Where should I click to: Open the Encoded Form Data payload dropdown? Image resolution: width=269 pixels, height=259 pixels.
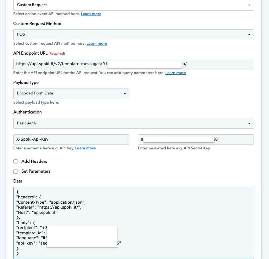[x=71, y=93]
